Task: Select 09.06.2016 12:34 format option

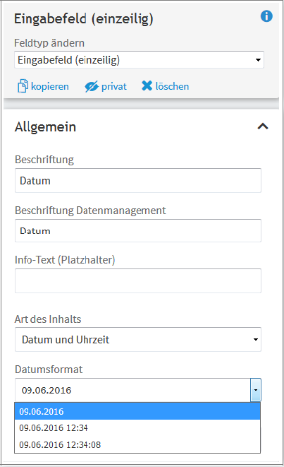Action: (137, 428)
